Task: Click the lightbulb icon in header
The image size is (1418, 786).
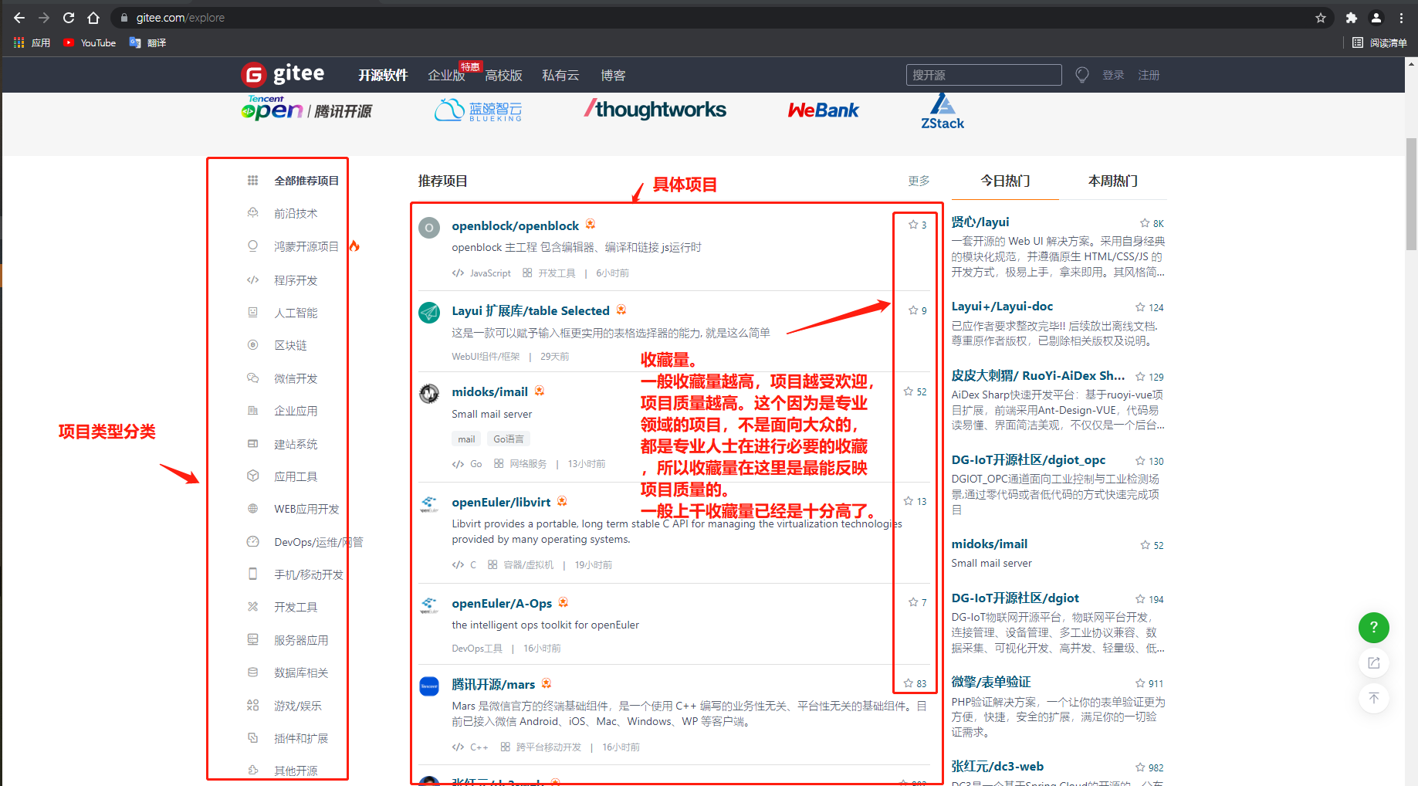Action: point(1082,75)
